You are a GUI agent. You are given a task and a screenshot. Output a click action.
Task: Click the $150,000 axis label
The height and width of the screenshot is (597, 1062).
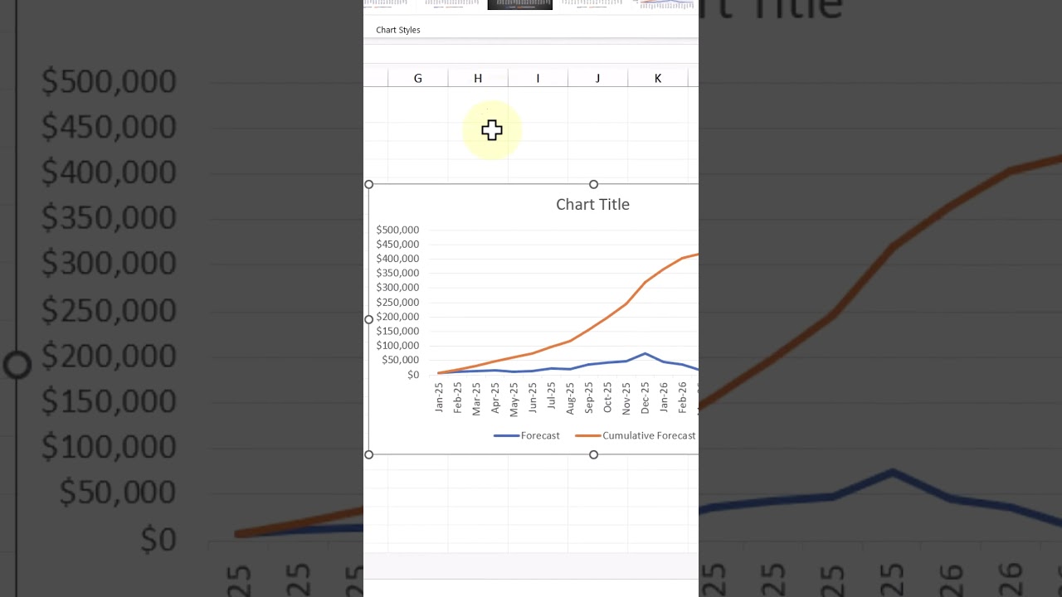(x=397, y=331)
